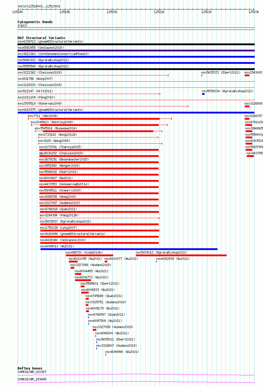Image resolution: width=263 pixels, height=386 pixels.
Task: Click nsv5476537 (ByrskaBishop2022) label
Action: [x=66, y=221]
